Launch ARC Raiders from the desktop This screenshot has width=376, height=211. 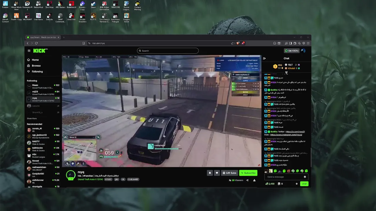click(x=60, y=5)
